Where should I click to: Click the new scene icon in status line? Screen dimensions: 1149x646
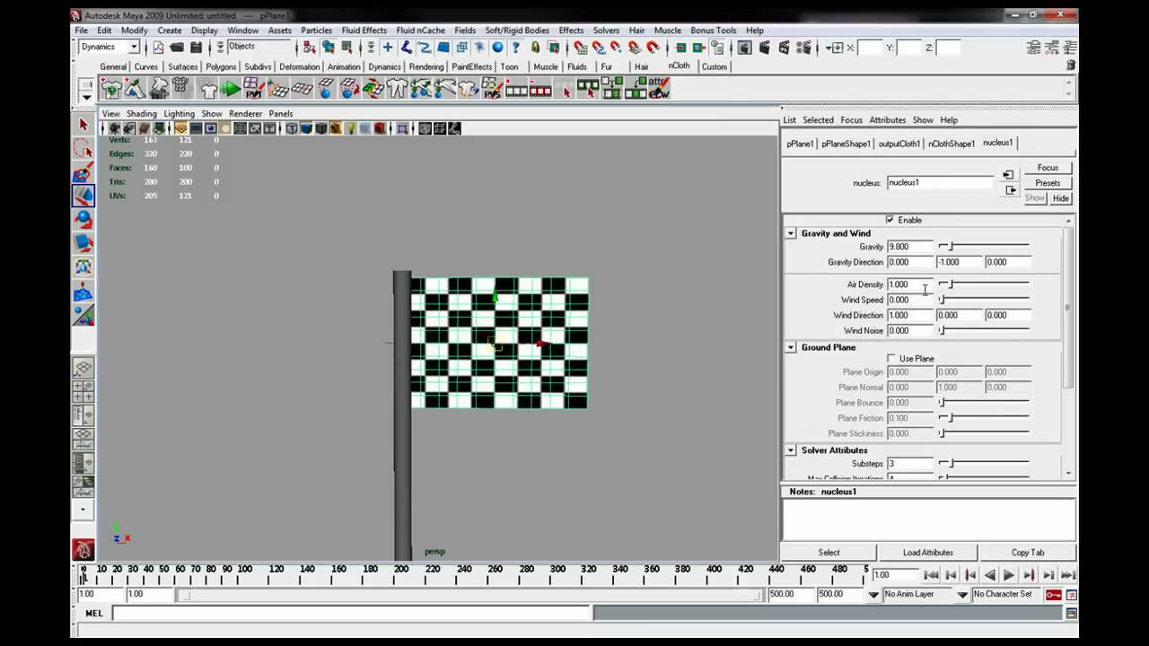pyautogui.click(x=158, y=48)
